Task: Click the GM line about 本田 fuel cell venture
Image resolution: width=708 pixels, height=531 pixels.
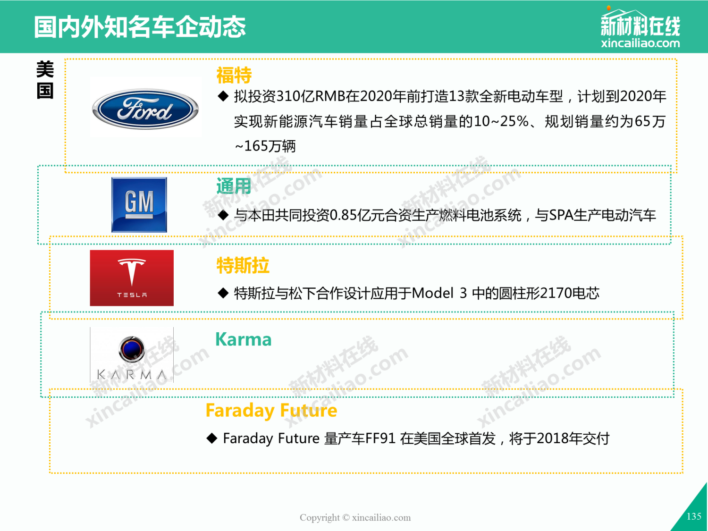Action: click(x=445, y=215)
